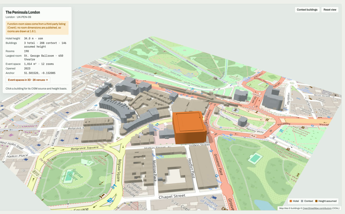Viewport: 345px width, 214px height.
Task: Click the Opened year 2023
Action: point(27,69)
